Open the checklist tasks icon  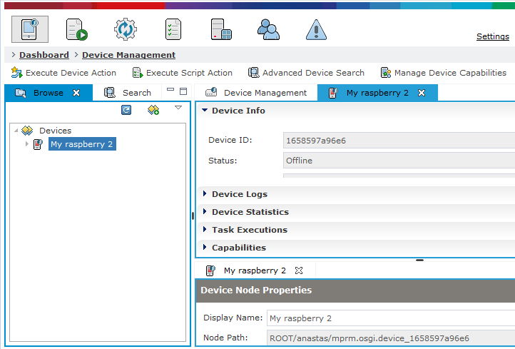click(173, 29)
